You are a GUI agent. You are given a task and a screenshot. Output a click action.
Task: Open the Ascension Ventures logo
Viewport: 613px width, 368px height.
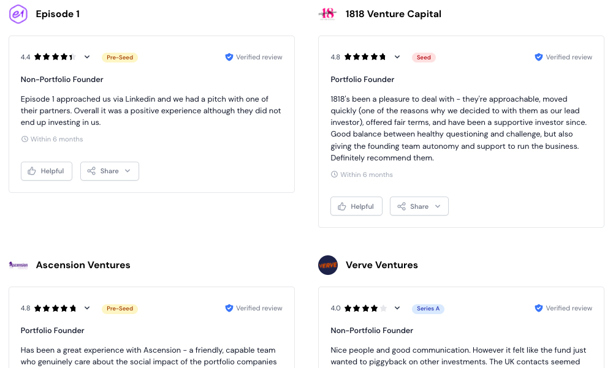tap(18, 265)
